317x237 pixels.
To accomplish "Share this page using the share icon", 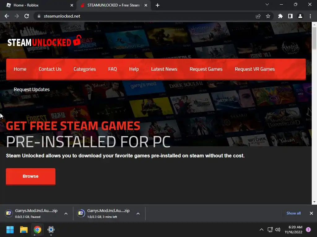I will (x=258, y=16).
